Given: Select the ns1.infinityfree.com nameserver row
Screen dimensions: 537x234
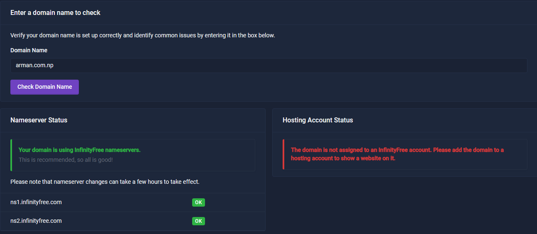Looking at the screenshot, I should click(133, 202).
